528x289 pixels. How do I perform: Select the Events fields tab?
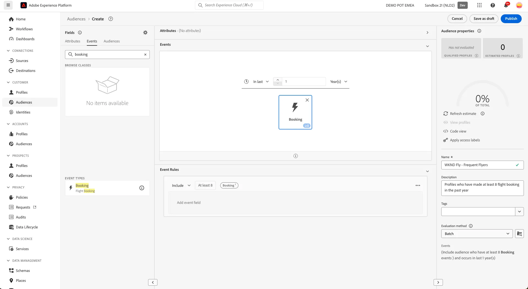pos(92,41)
